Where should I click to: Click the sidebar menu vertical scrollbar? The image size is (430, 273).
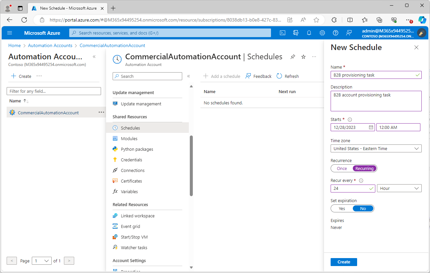click(191, 166)
